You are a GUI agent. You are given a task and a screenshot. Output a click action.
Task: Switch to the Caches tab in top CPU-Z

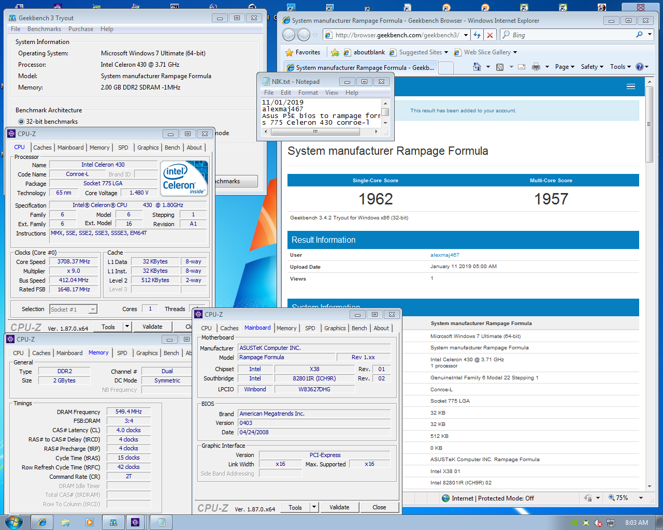click(42, 148)
